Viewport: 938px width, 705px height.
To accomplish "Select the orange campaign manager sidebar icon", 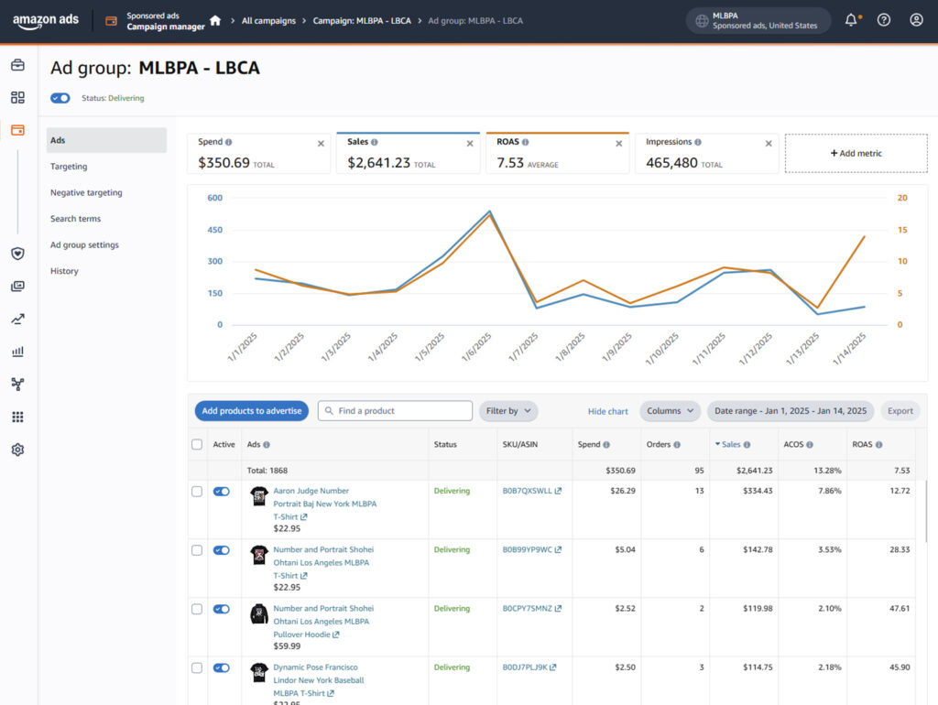I will [18, 130].
